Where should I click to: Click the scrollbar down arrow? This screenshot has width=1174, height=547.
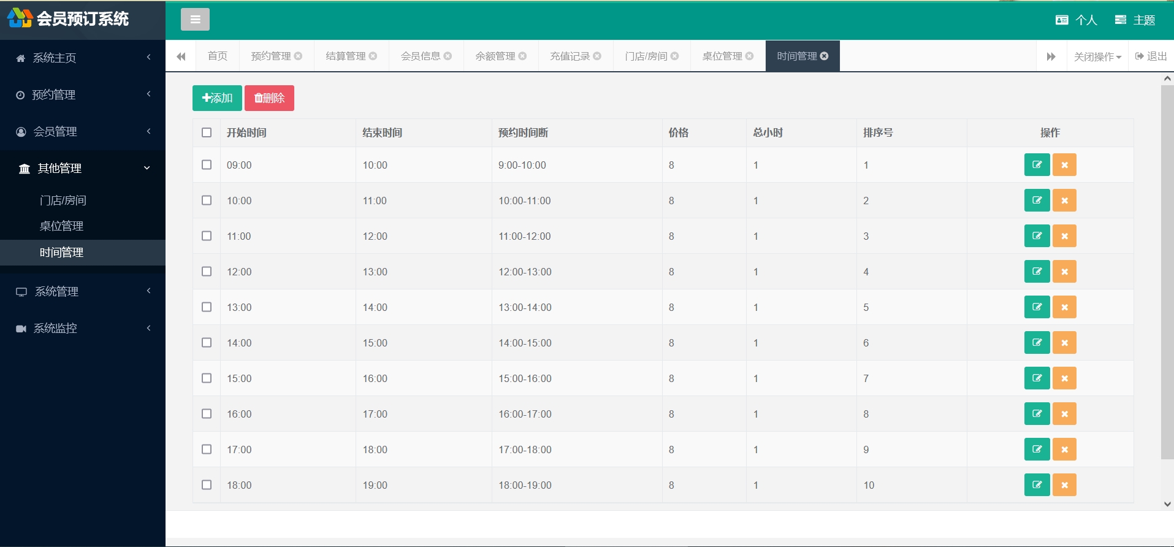(x=1167, y=504)
